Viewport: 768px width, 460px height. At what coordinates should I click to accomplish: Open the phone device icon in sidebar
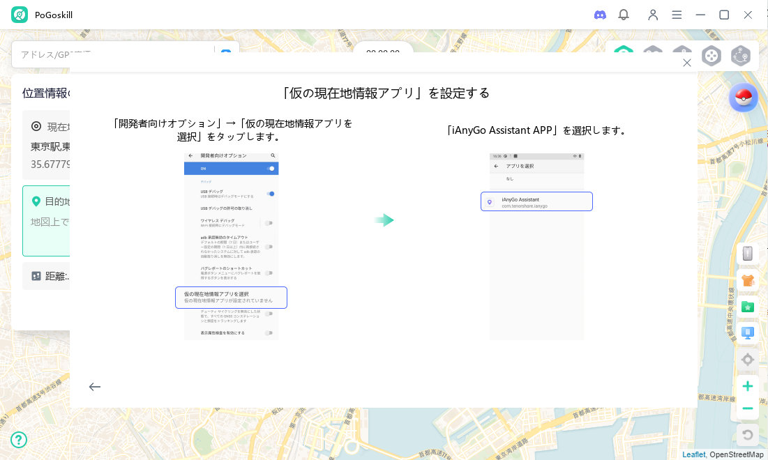point(748,253)
